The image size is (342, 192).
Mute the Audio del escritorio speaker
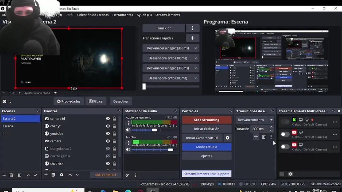(128, 130)
